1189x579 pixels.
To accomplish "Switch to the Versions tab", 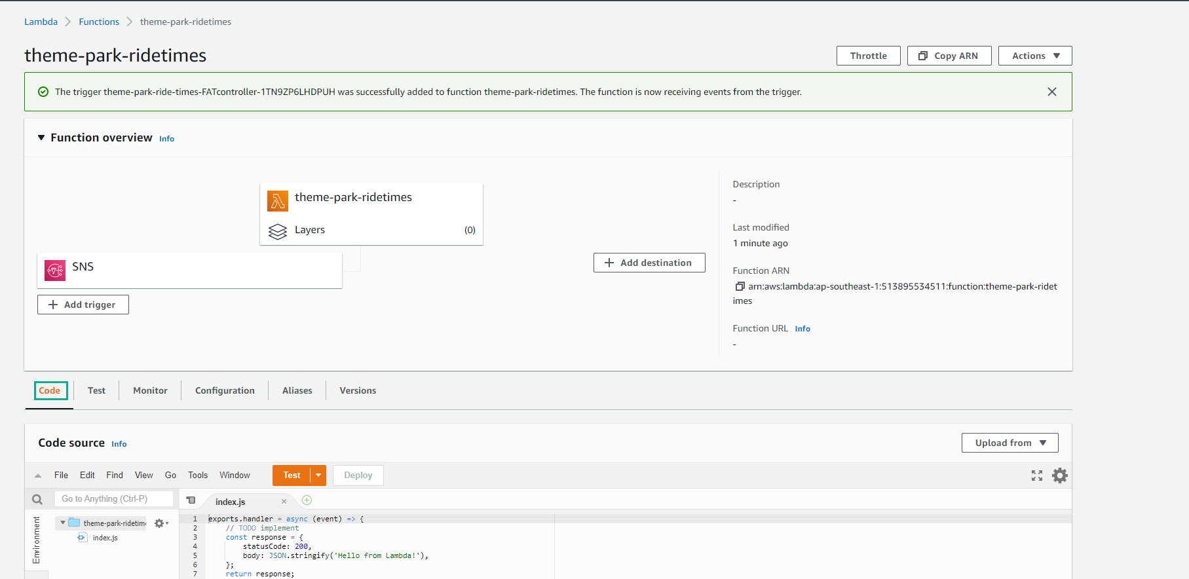I will (358, 390).
